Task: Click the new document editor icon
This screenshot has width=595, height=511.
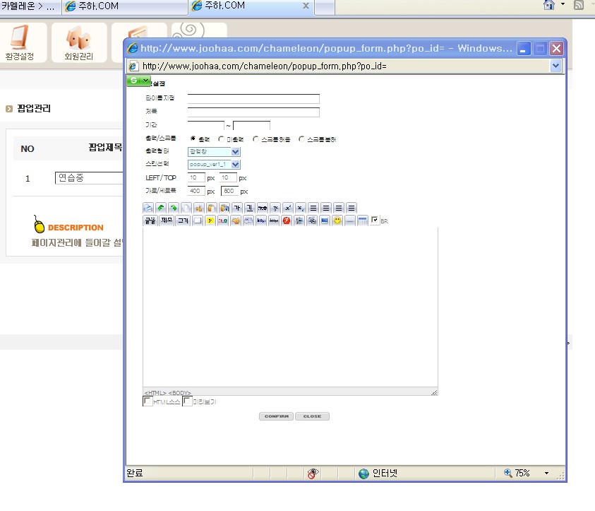Action: click(x=186, y=208)
